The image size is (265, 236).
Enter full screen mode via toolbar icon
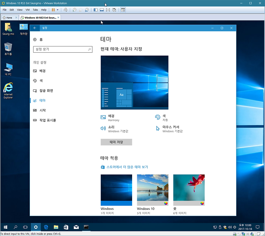pyautogui.click(x=108, y=10)
